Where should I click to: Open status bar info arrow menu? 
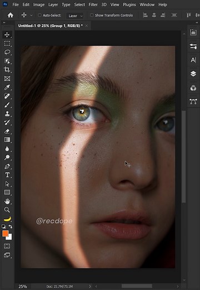(90, 286)
